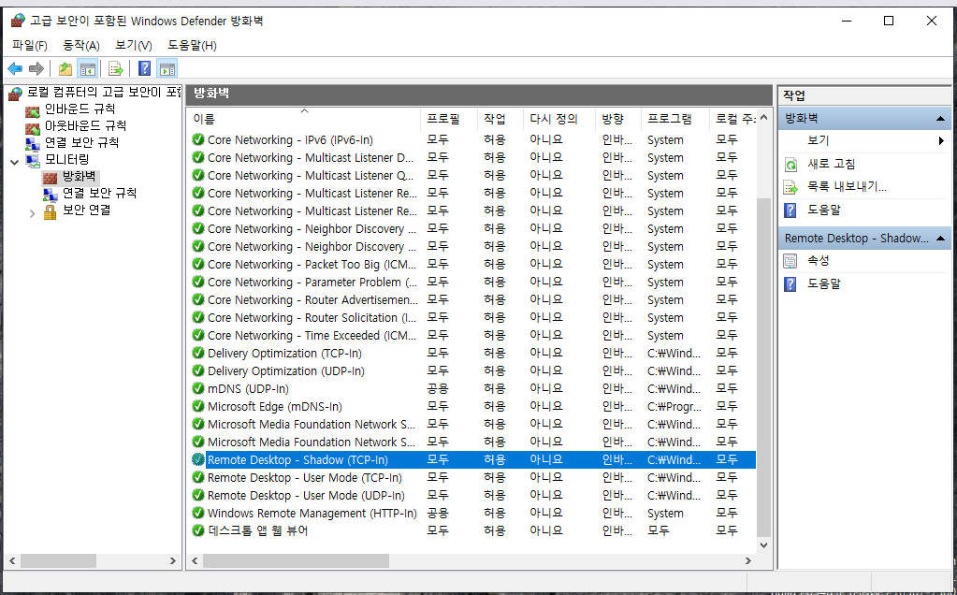Select the Core Networking - Router Solicitation rule
This screenshot has width=957, height=595.
[x=312, y=318]
